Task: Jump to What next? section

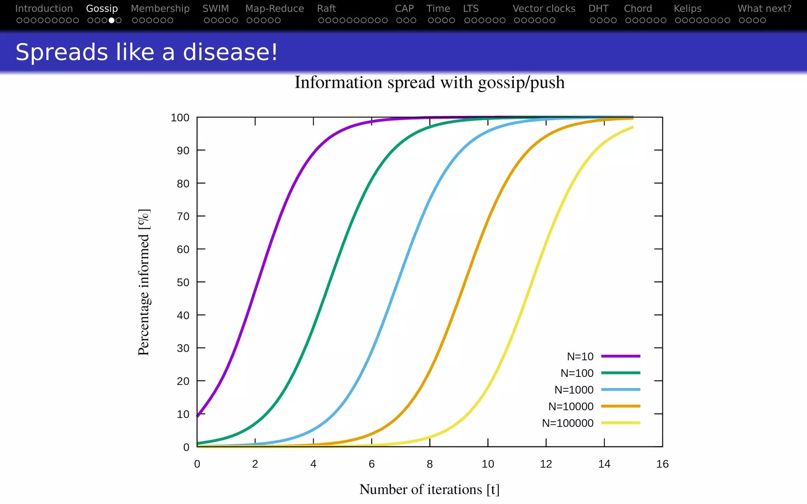Action: tap(764, 9)
